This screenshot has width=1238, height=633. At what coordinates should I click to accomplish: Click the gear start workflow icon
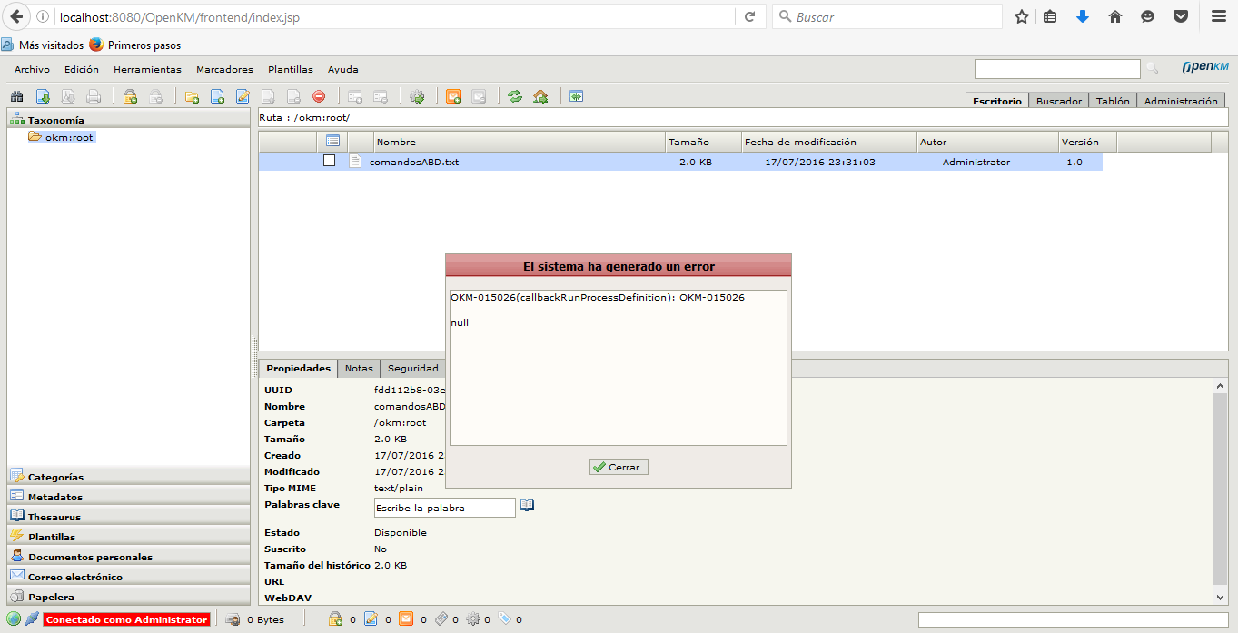click(x=417, y=96)
